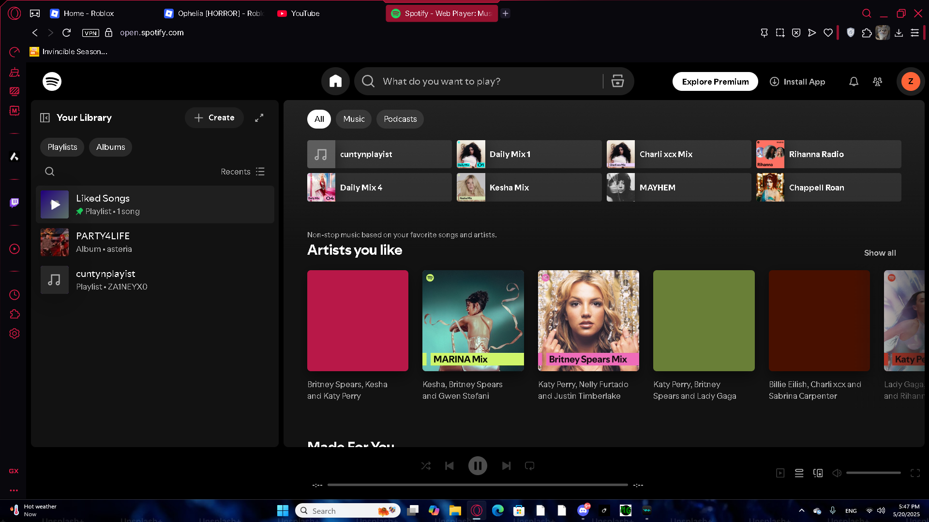Toggle shuffle playback
Viewport: 929px width, 522px height.
pos(426,466)
